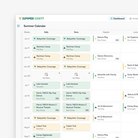Image resolution: width=138 pixels, height=138 pixels.
Task: Open the Invitations tab
Action: pos(134,18)
